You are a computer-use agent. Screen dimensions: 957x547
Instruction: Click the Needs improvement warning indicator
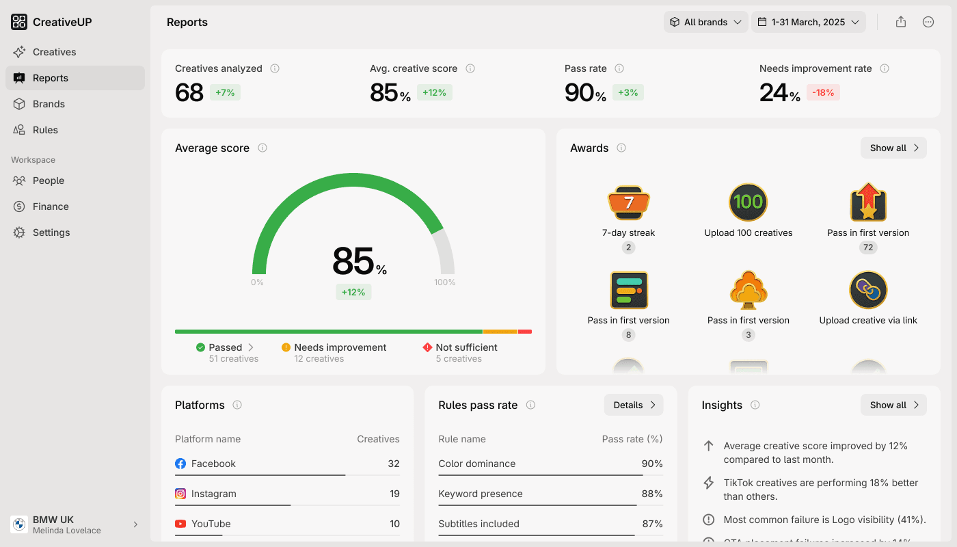point(286,347)
